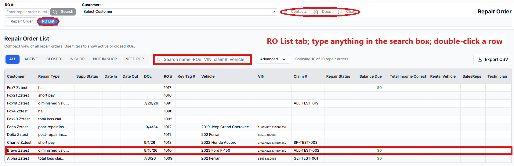Sort by the DOL column header

tap(148, 76)
